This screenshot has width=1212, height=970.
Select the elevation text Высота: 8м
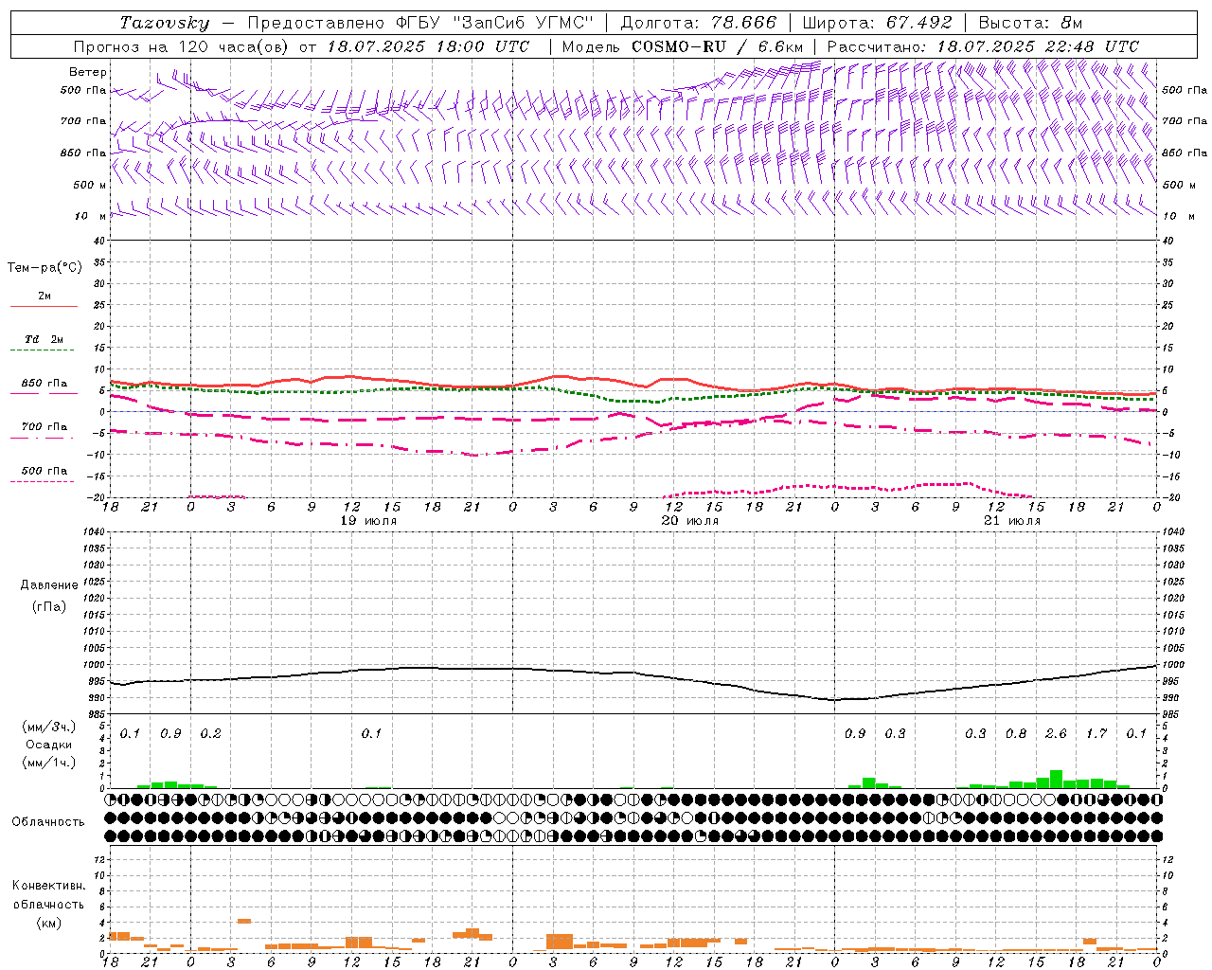[1030, 23]
